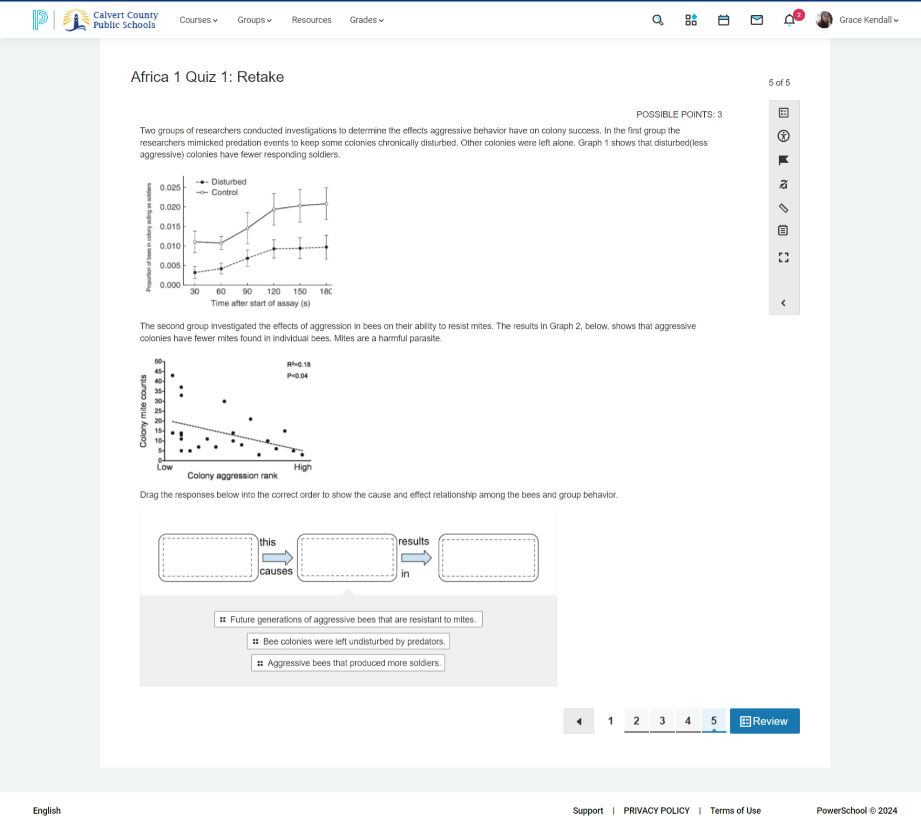921x828 pixels.
Task: Open Calvert County Public Schools home logo
Action: [111, 20]
